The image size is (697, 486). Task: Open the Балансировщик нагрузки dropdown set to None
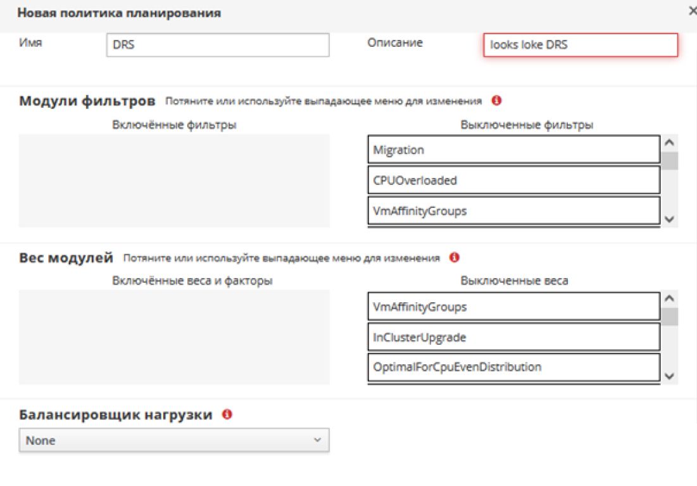(x=174, y=440)
